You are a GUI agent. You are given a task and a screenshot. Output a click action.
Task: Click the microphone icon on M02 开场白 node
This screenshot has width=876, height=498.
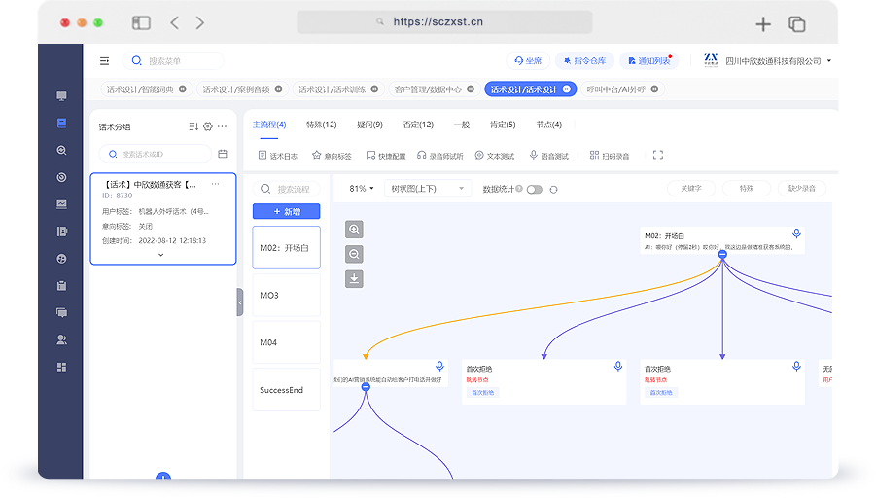pos(796,233)
